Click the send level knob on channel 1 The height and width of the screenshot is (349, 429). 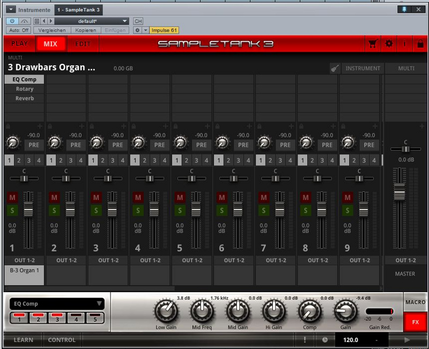12,142
